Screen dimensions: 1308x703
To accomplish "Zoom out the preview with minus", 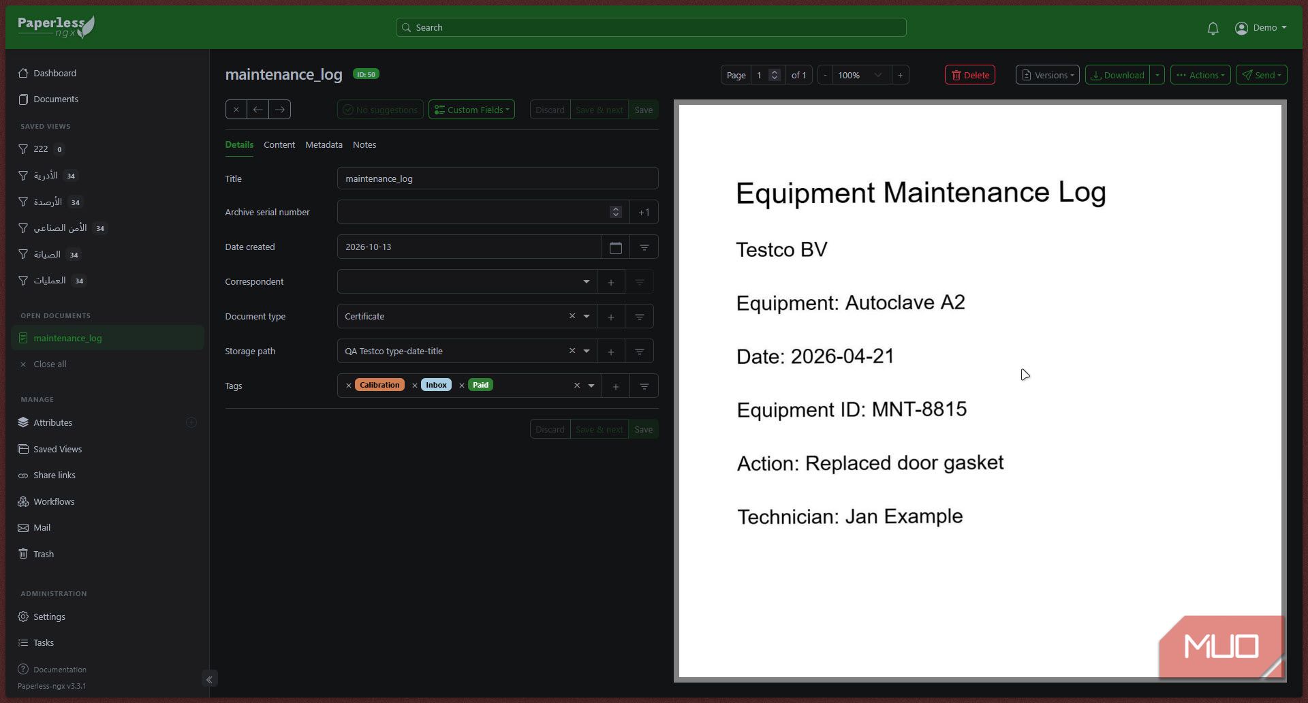I will pyautogui.click(x=825, y=75).
